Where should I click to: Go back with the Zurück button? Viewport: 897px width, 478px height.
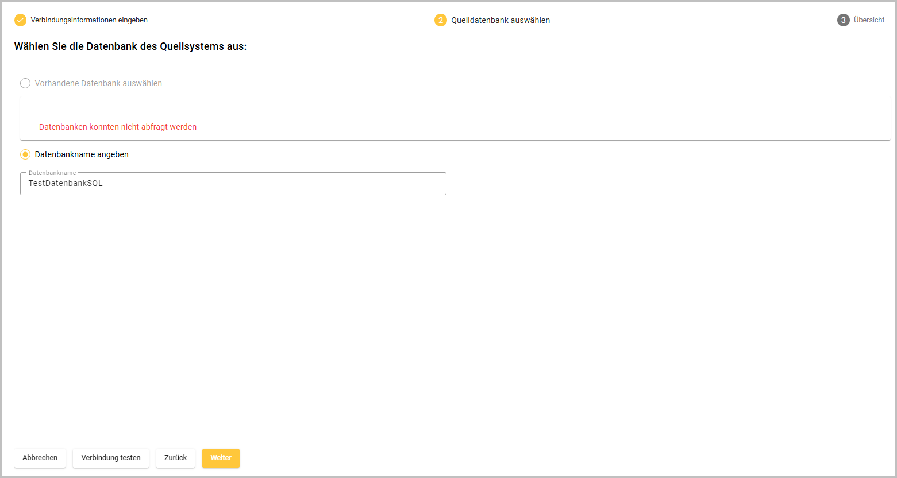[x=175, y=458]
